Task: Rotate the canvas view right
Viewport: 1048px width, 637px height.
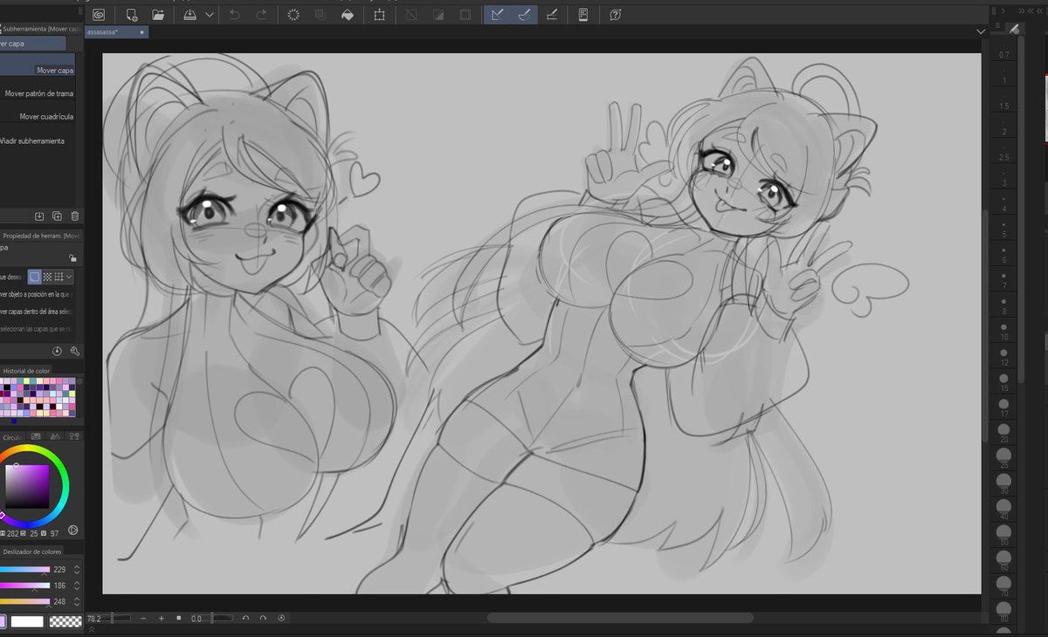Action: [x=263, y=619]
